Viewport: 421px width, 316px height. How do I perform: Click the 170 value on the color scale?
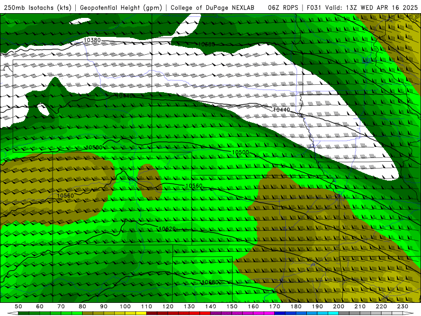click(275, 307)
